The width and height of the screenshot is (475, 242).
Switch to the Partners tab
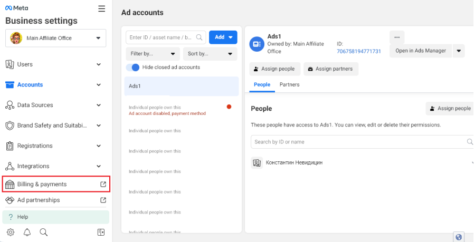[x=289, y=84]
